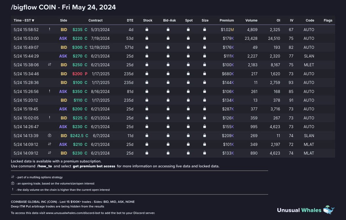Click the multileg arrows icon in the 15:38:06 row
This screenshot has height=220, width=346.
click(50, 65)
